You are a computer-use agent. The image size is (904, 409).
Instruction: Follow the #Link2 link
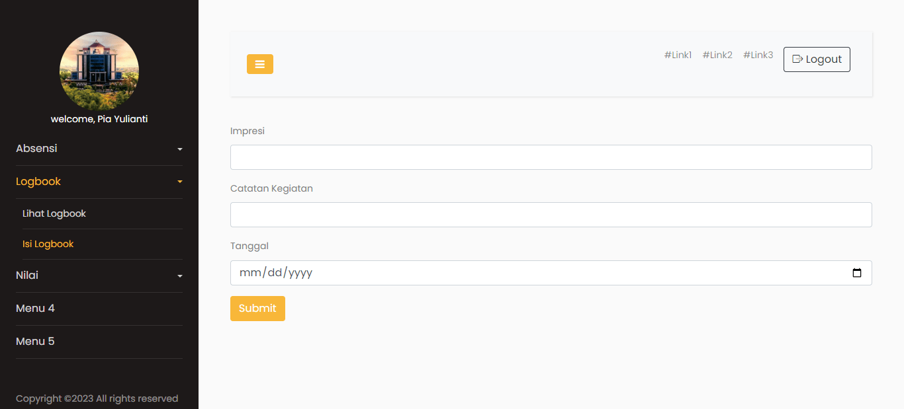pos(717,55)
